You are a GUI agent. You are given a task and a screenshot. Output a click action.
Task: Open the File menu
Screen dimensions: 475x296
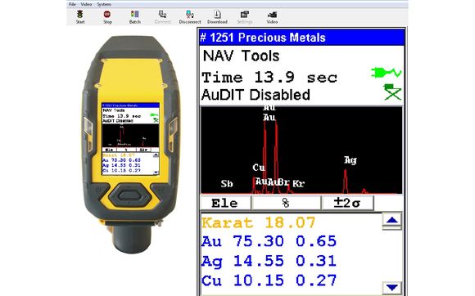pos(72,4)
